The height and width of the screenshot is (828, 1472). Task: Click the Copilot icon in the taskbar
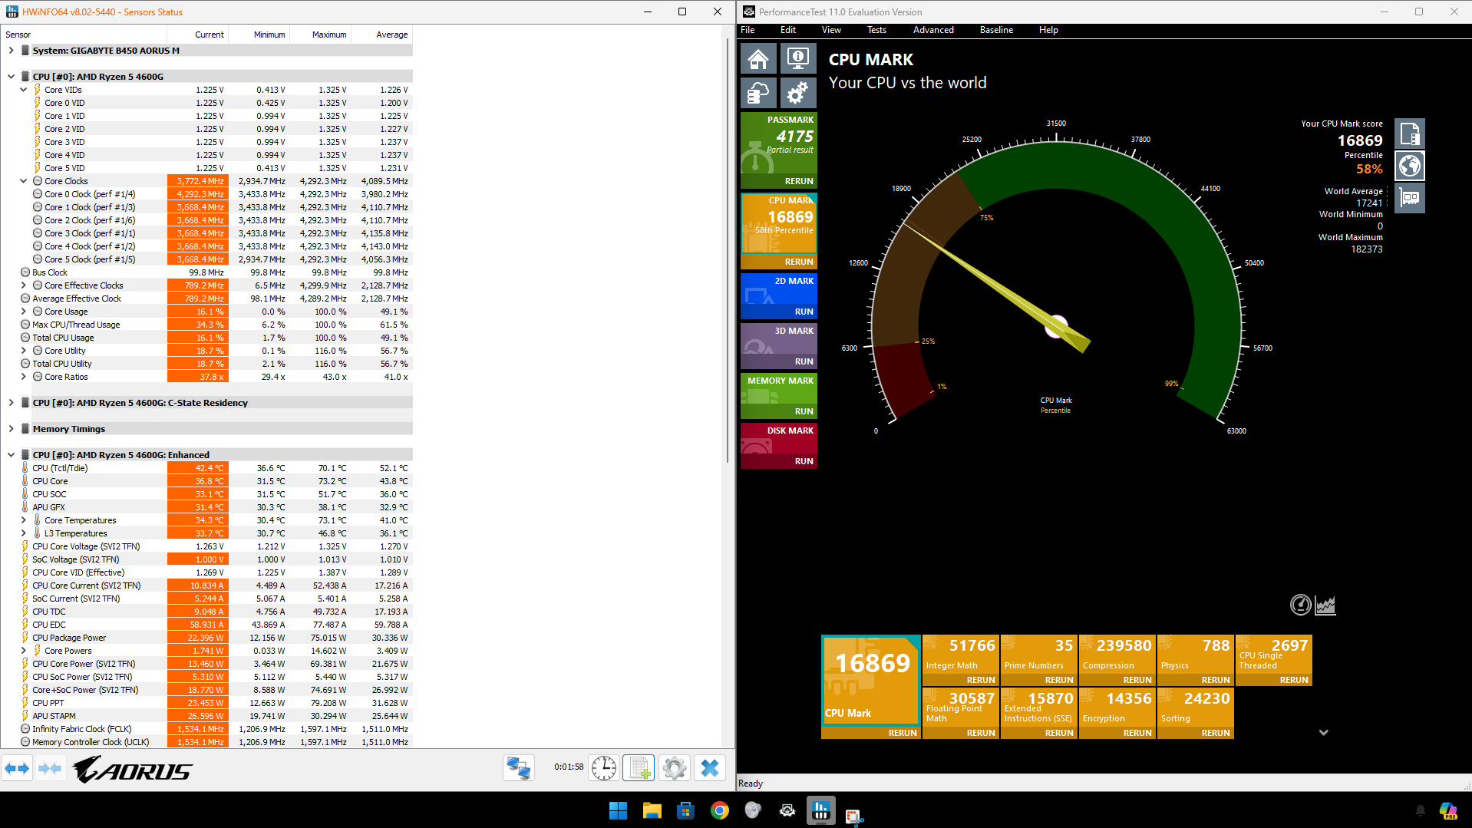tap(1448, 810)
